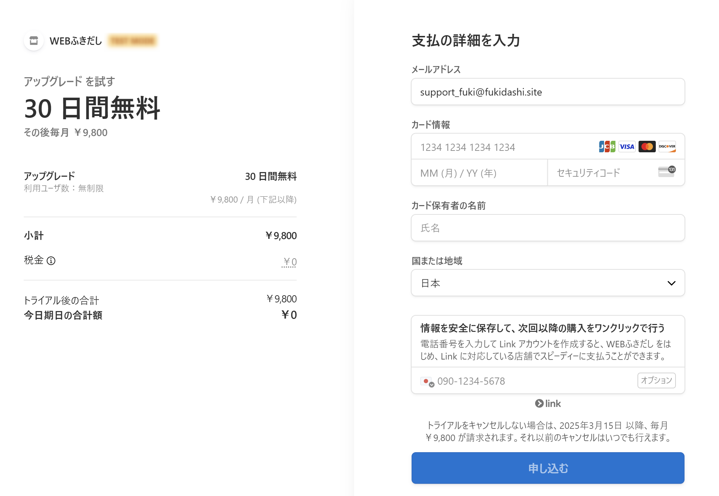Click the Link logo
This screenshot has height=496, width=719.
click(x=548, y=404)
